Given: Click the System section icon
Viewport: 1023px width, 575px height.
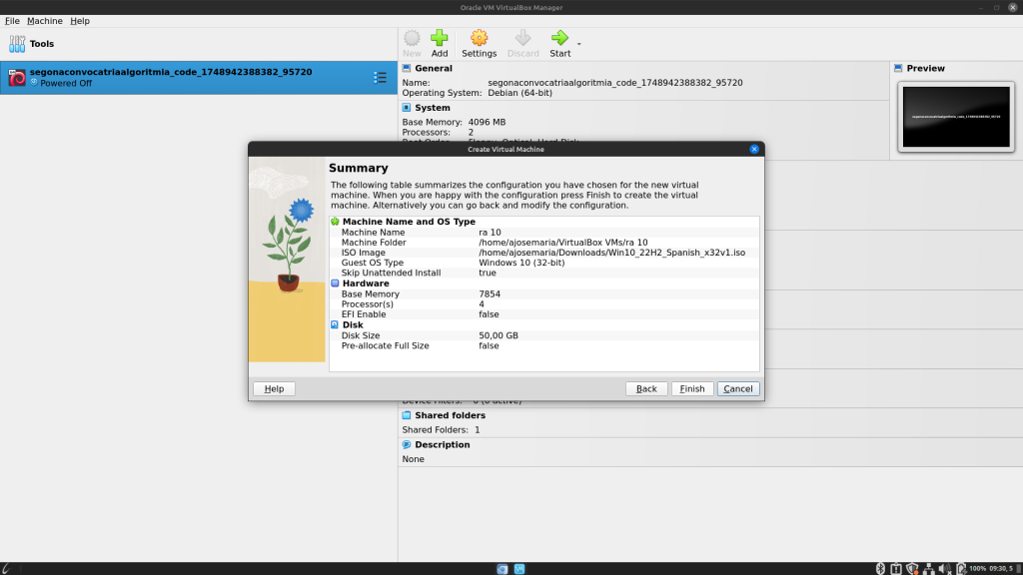Looking at the screenshot, I should [407, 108].
